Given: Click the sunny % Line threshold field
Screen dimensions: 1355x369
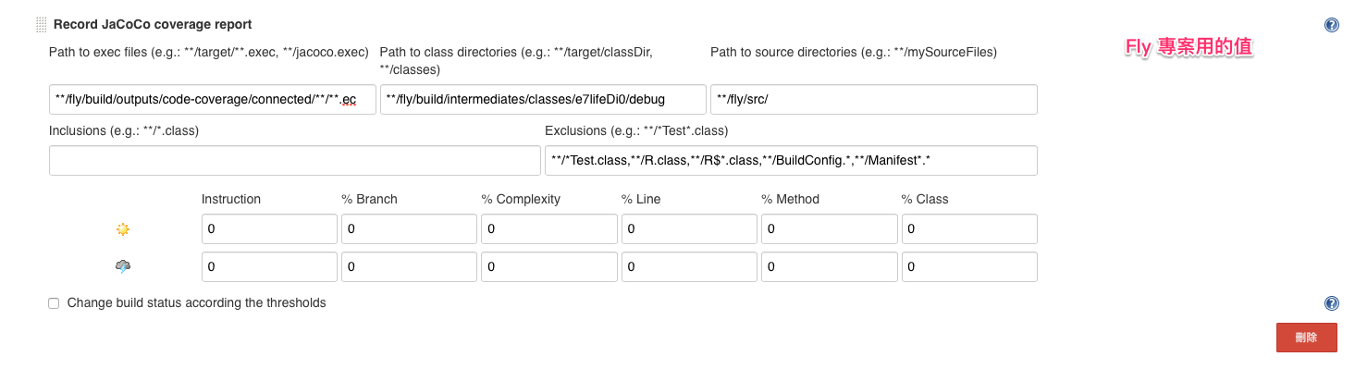Looking at the screenshot, I should coord(689,228).
